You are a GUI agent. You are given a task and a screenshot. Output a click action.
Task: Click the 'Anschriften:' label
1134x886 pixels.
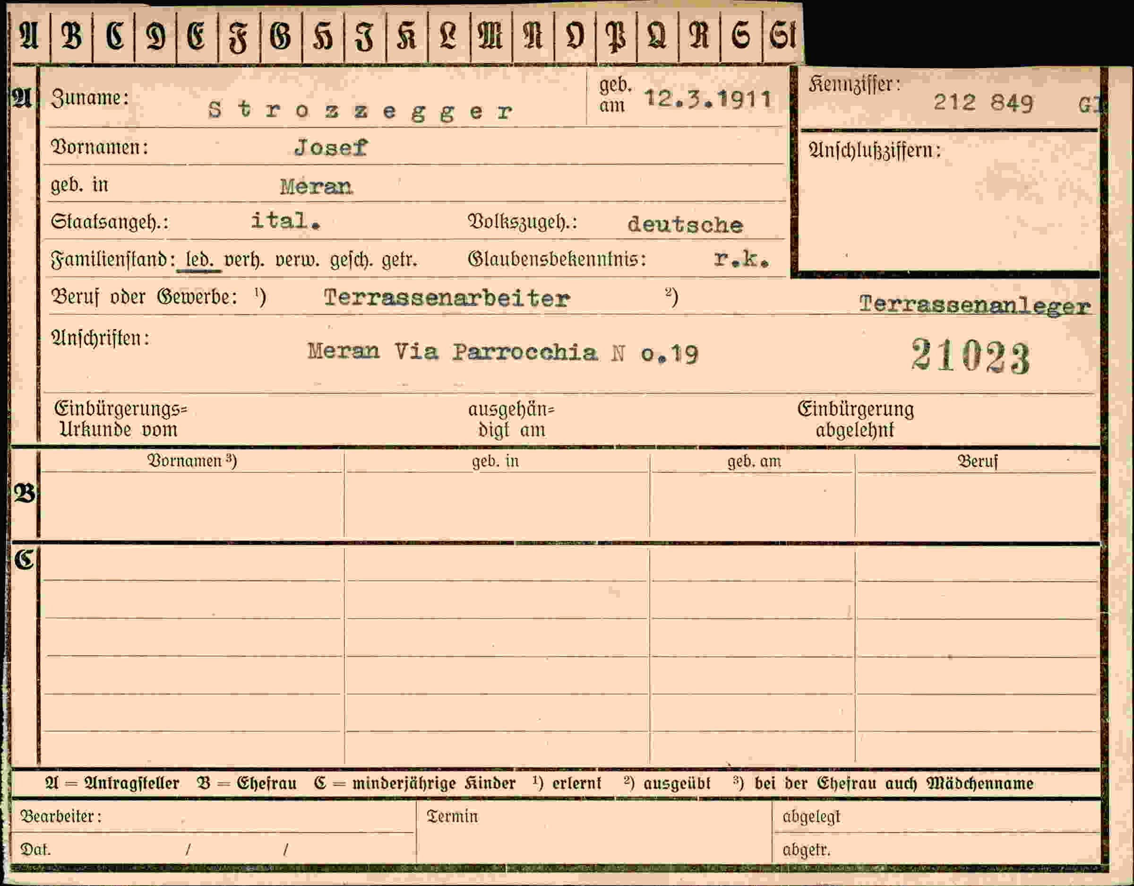100,339
